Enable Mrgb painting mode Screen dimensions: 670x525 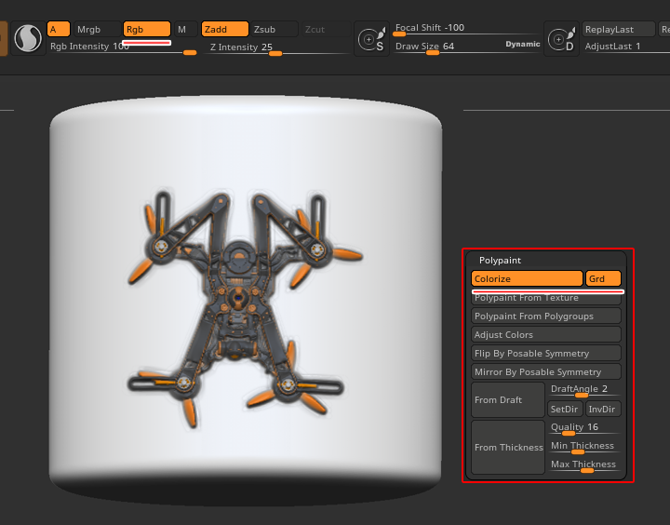click(97, 30)
